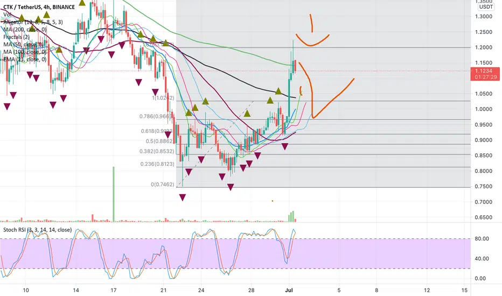Screen dimensions: 502x296
Task: Click the tall green volume spike bar
Action: click(113, 194)
